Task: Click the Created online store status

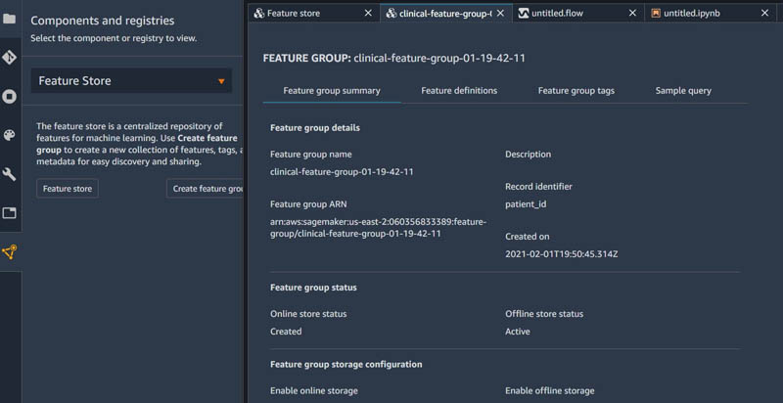Action: point(286,332)
